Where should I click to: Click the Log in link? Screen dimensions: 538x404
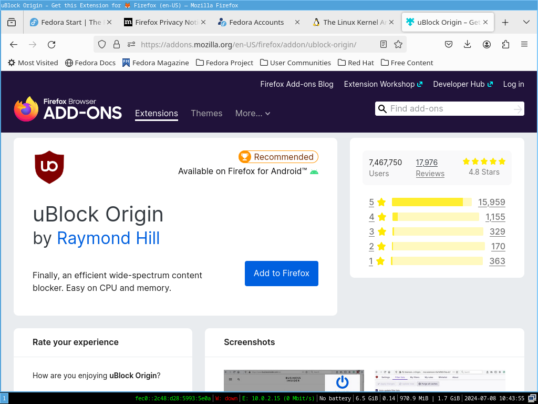click(x=514, y=84)
